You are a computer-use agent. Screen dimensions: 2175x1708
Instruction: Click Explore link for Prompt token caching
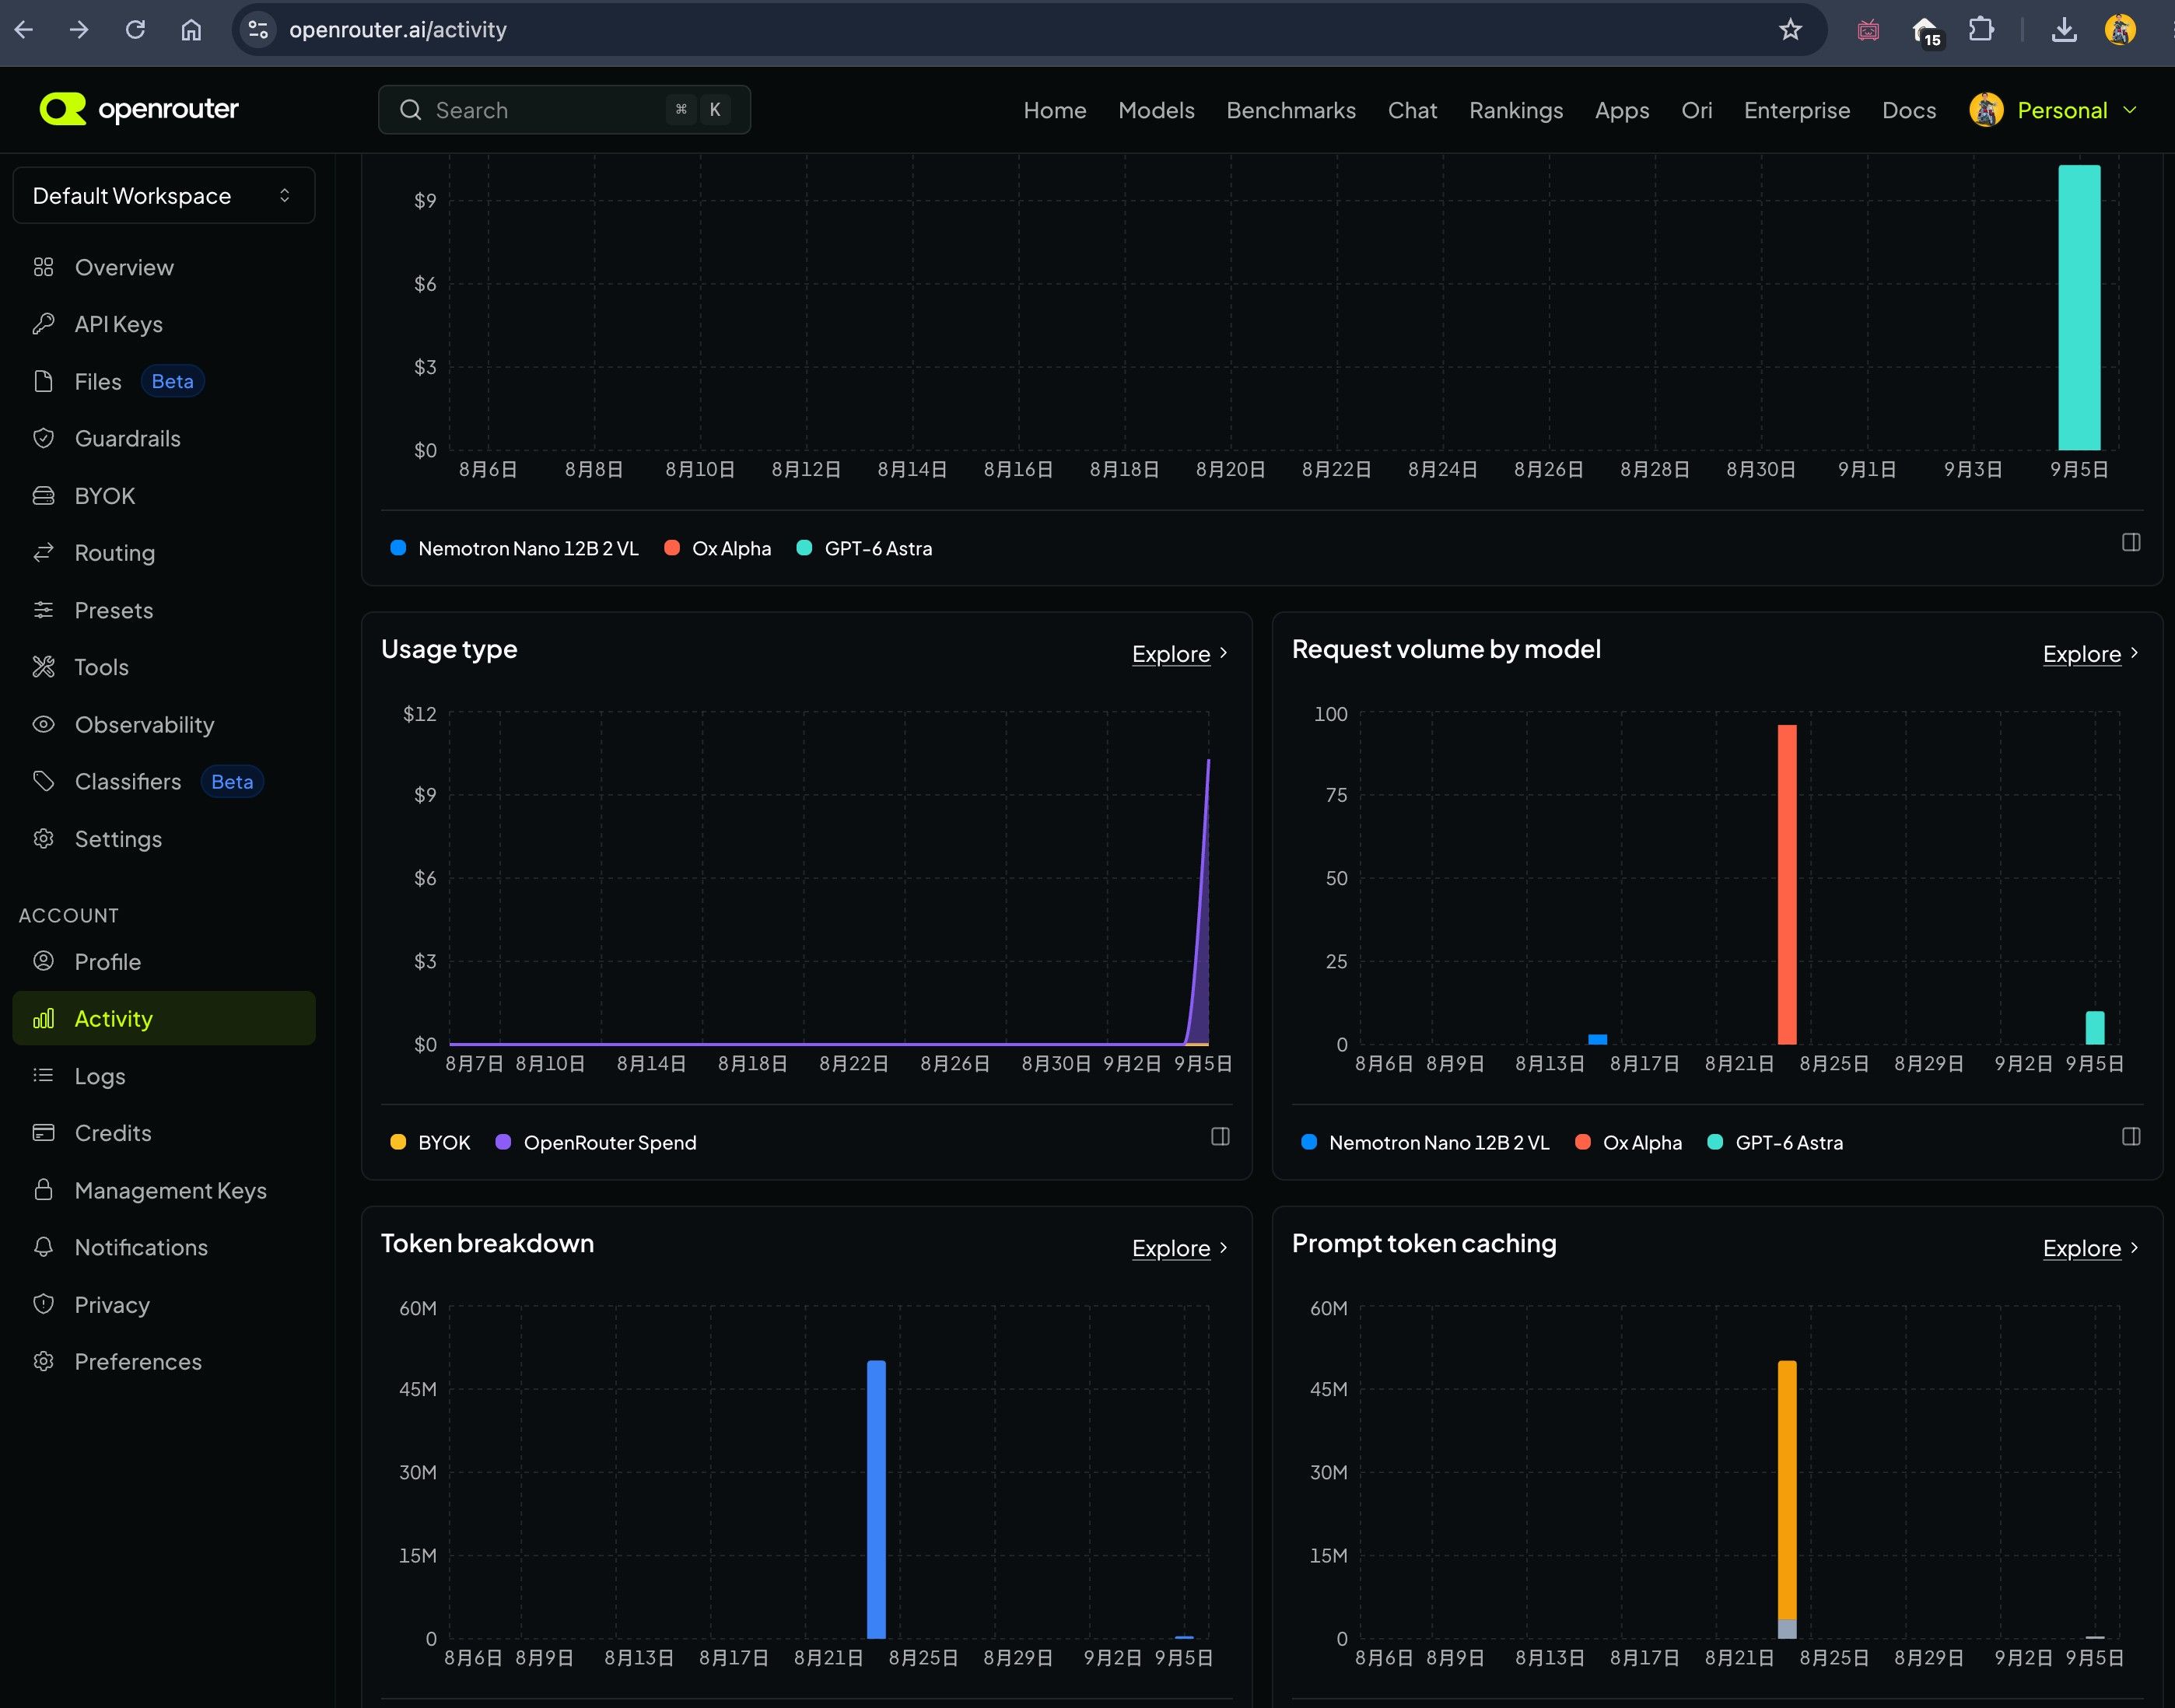tap(2091, 1248)
